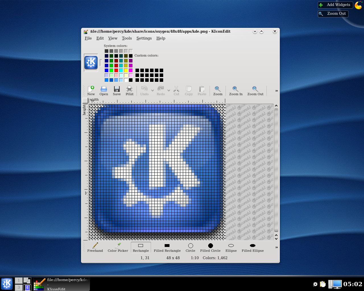Pick the bright green system color

point(111,70)
